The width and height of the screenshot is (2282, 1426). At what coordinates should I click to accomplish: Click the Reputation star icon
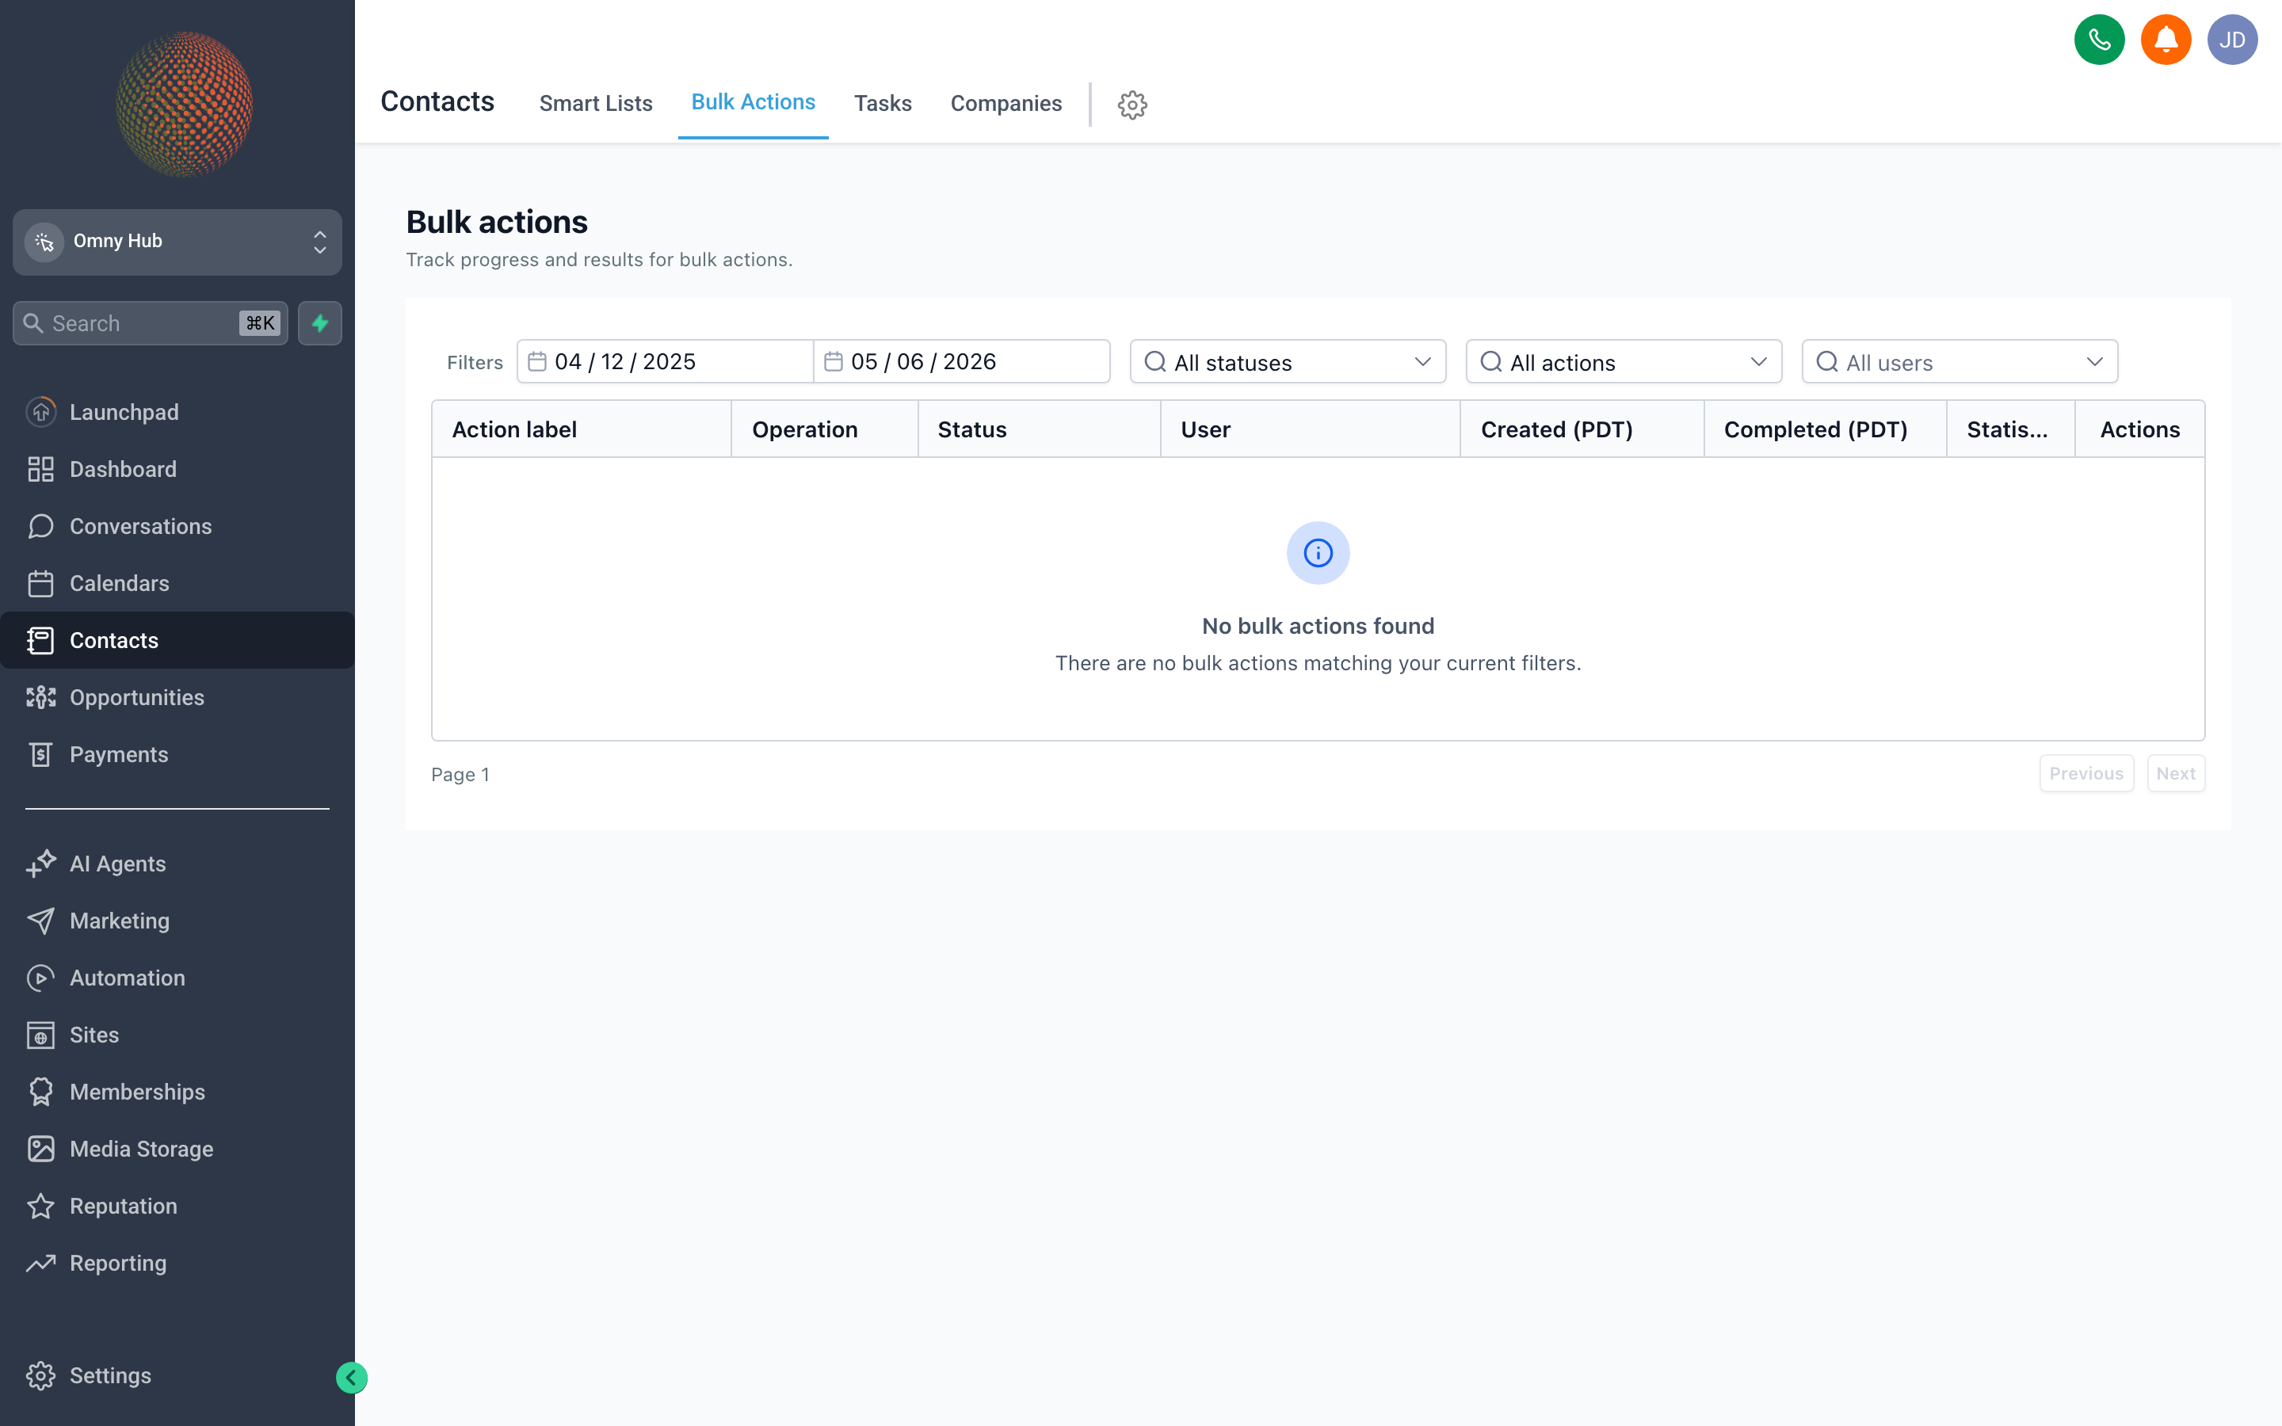coord(40,1207)
